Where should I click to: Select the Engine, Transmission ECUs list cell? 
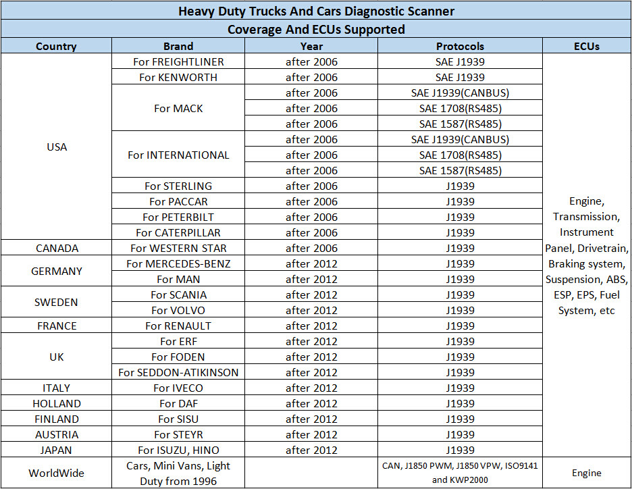click(587, 255)
